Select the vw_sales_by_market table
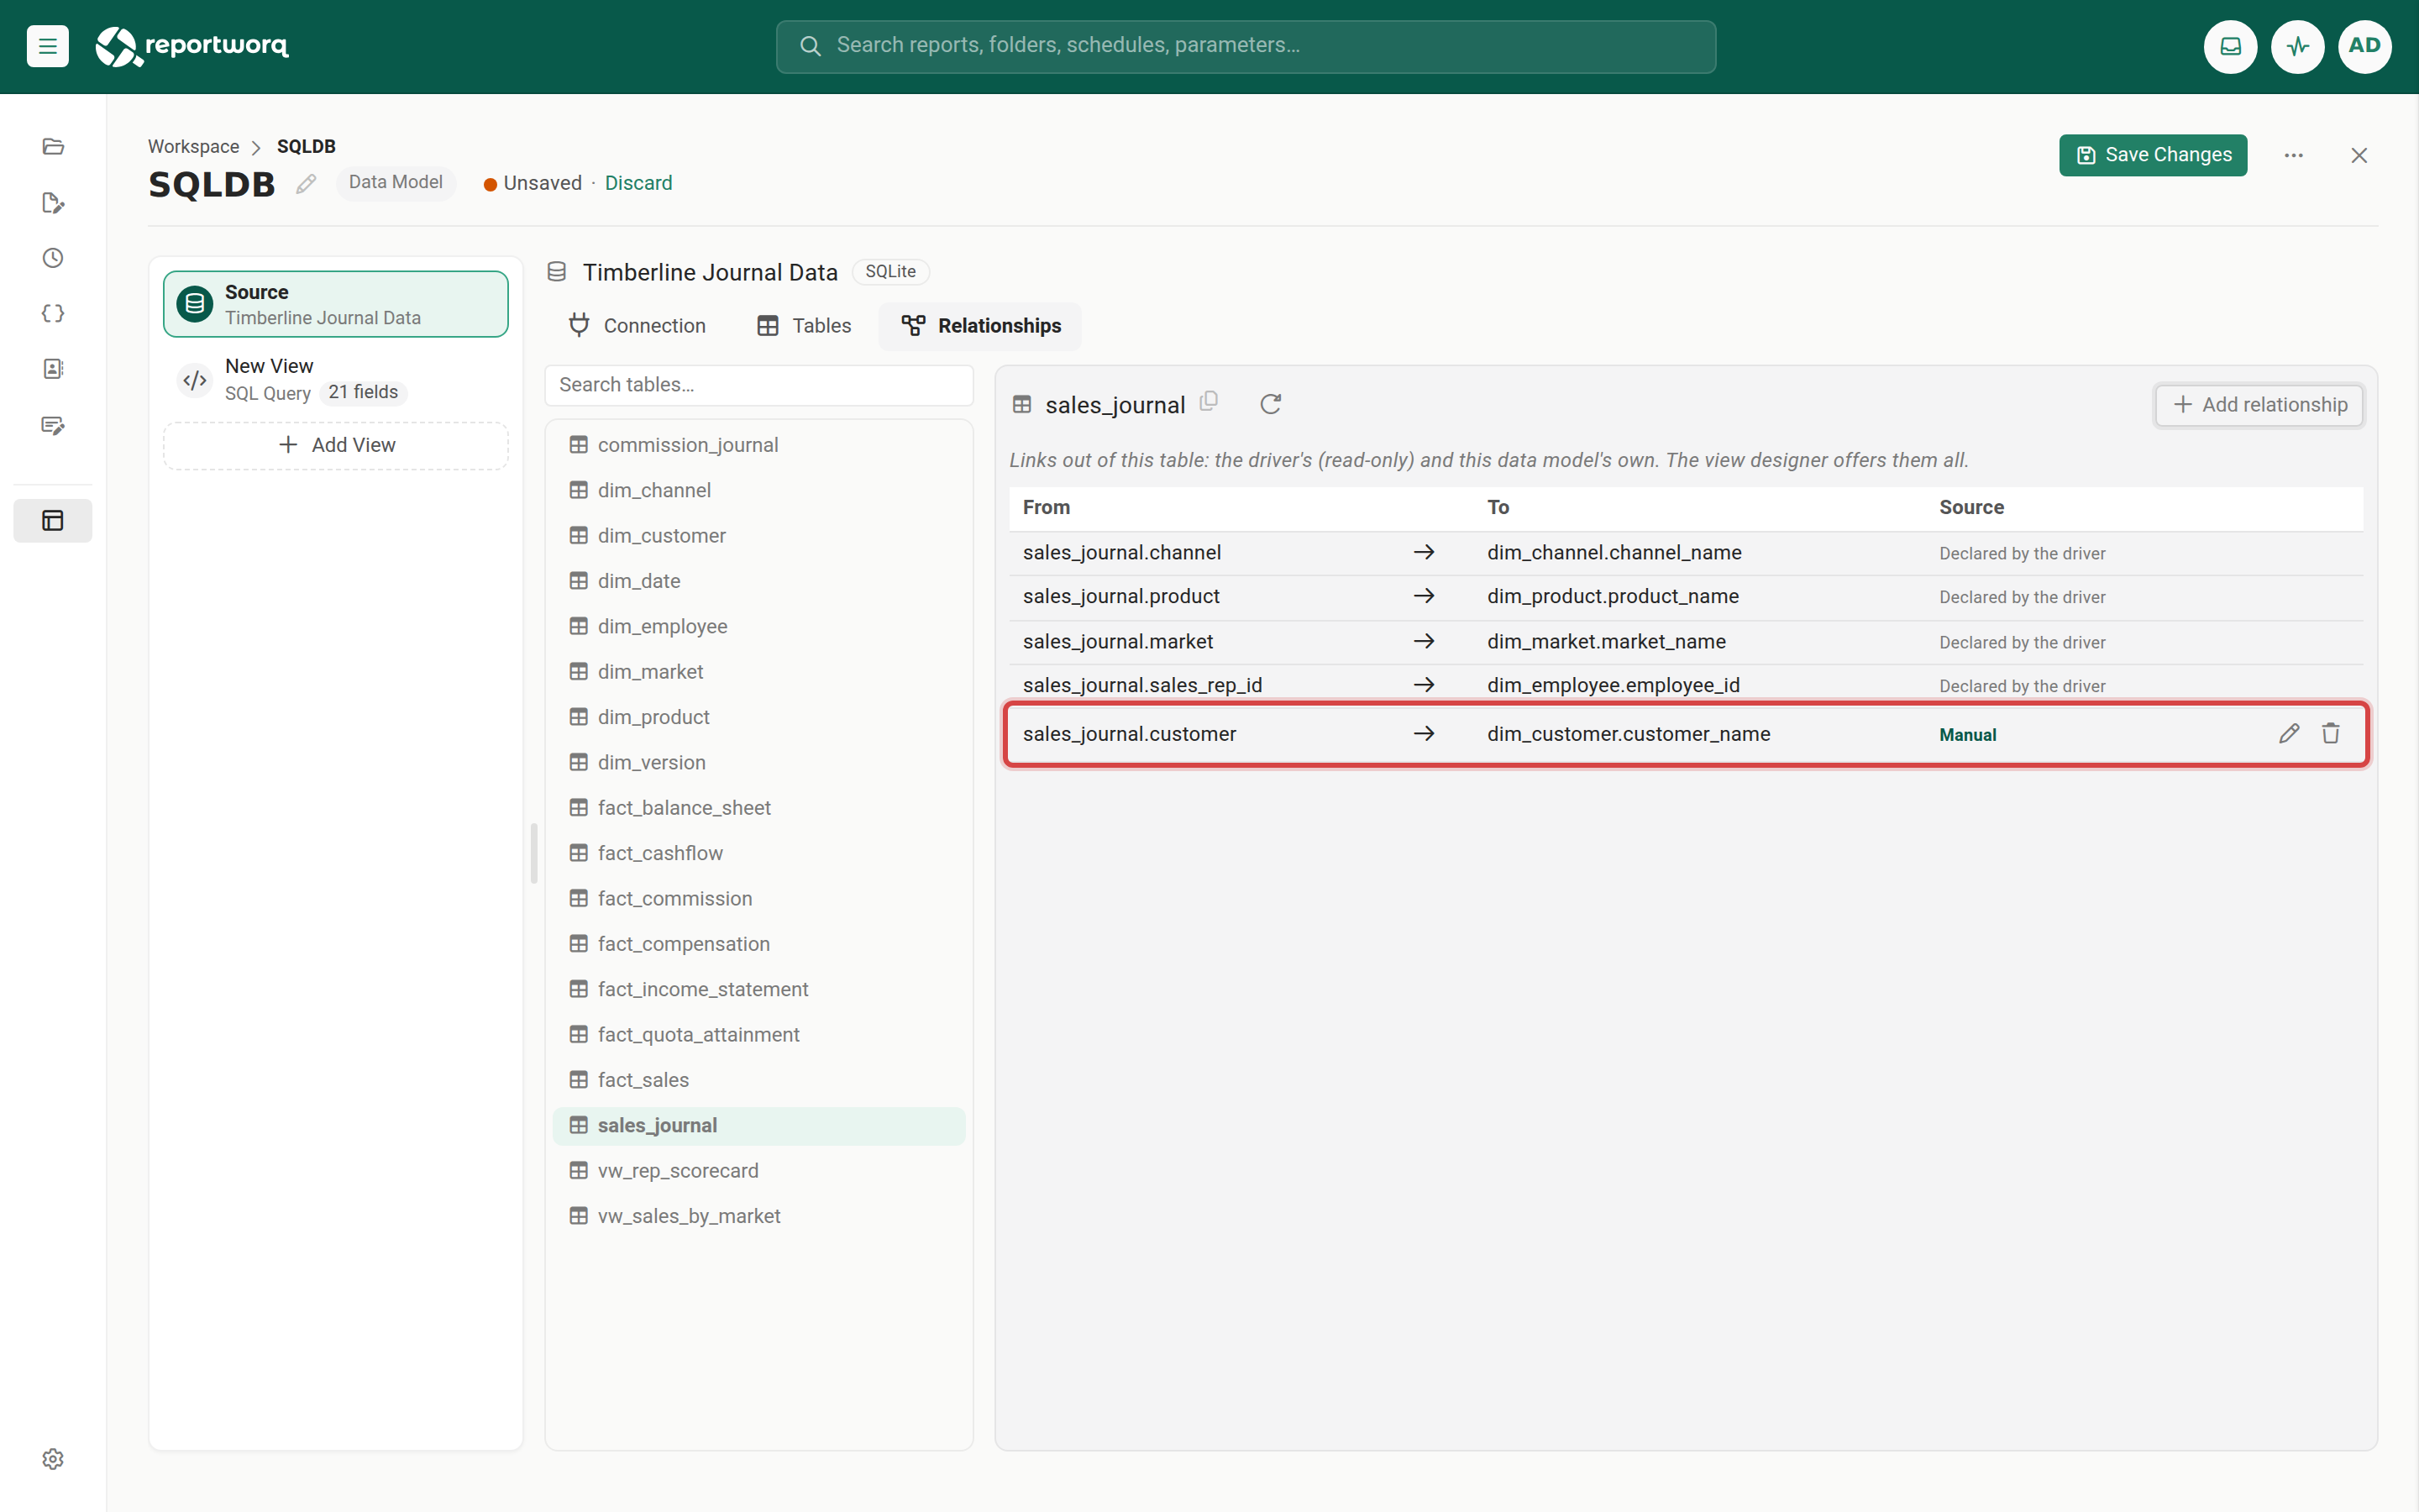Screen dimensions: 2419x1512 (x=758, y=1216)
